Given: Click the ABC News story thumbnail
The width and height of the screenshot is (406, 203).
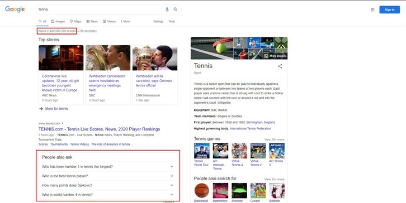Looking at the screenshot, I should (x=61, y=58).
